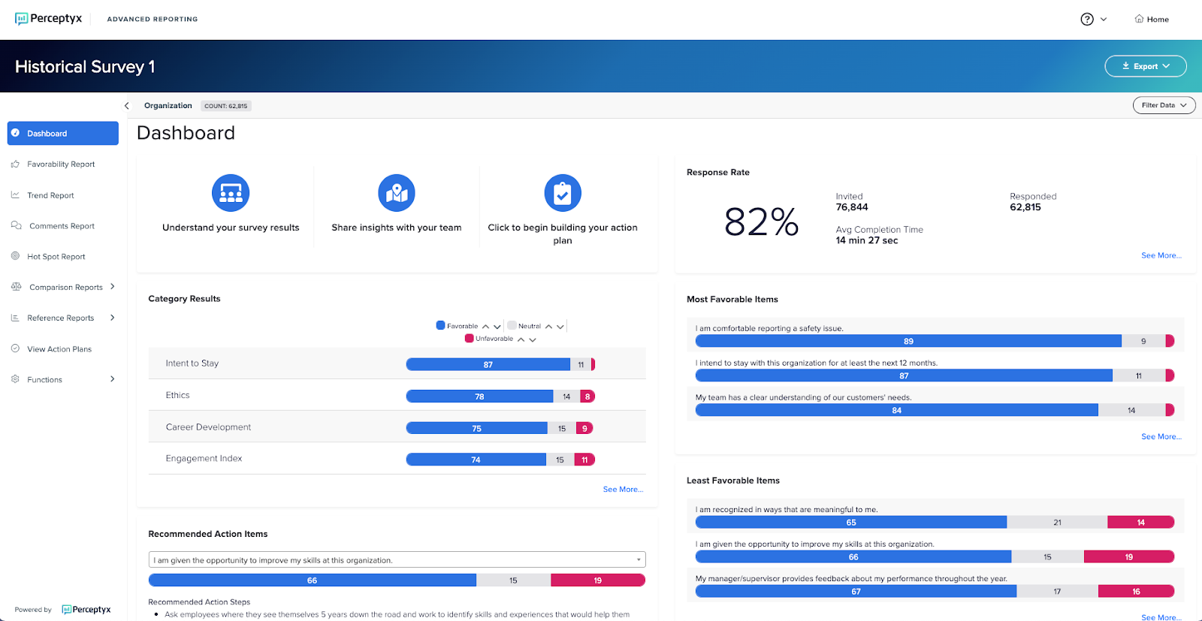
Task: Click Recommended Action Items unfavorable segment 19
Action: click(x=598, y=580)
